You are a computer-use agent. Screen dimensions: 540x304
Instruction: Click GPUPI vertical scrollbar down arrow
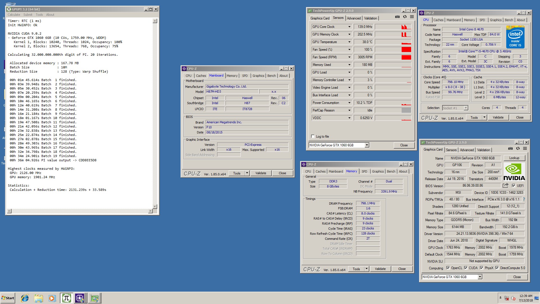tap(155, 206)
